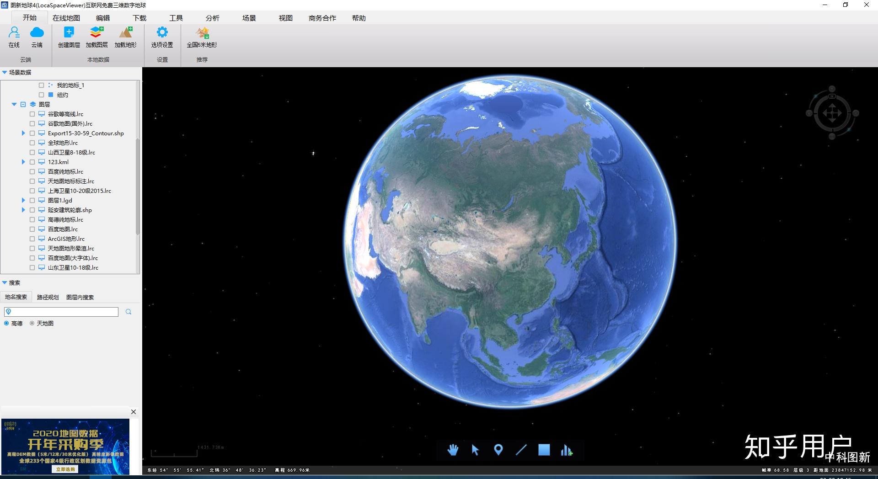The image size is (878, 479).
Task: Click the 我的地标_1 points icon
Action: point(51,85)
